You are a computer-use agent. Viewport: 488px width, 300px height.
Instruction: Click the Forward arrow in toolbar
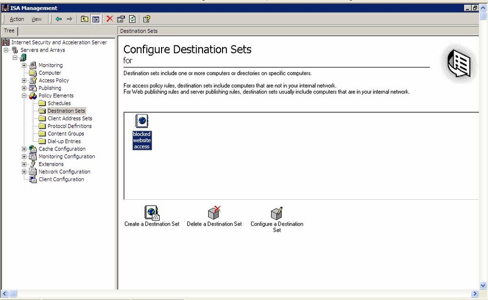70,19
